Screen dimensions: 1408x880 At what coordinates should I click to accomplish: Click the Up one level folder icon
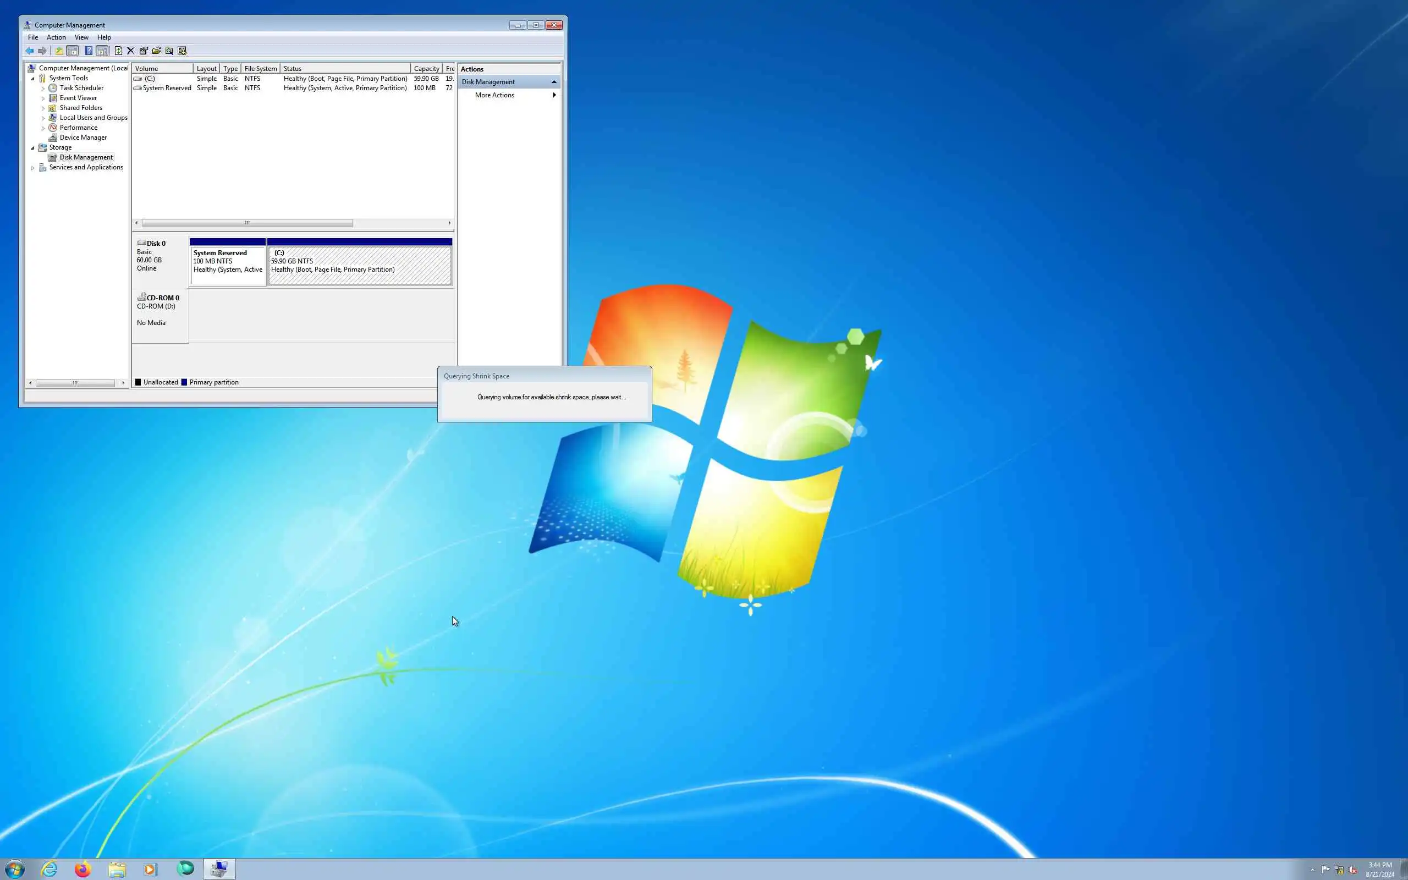click(59, 51)
